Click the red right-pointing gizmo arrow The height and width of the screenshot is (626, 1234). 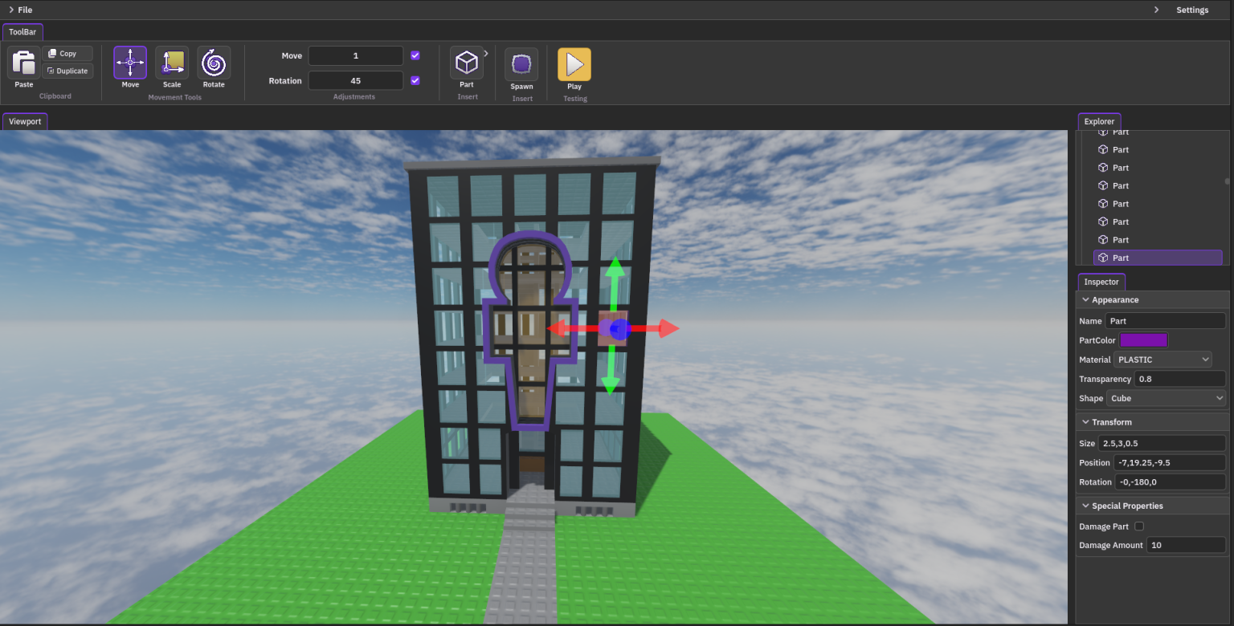(x=653, y=328)
